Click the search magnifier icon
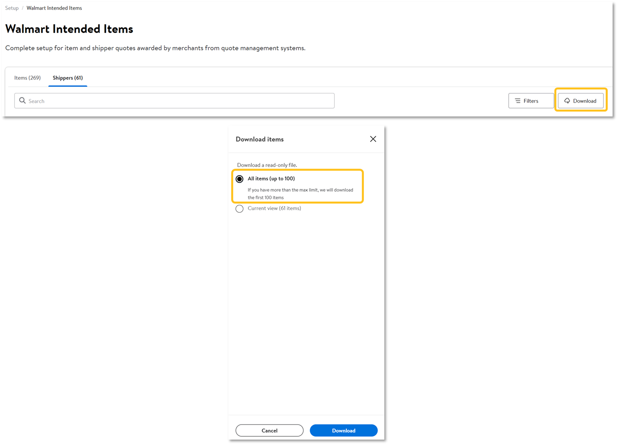618x445 pixels. click(23, 101)
